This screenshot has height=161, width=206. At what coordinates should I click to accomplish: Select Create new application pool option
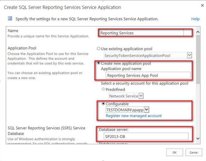click(x=99, y=63)
